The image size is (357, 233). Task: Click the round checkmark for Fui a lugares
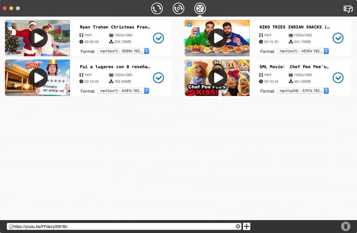pos(158,78)
